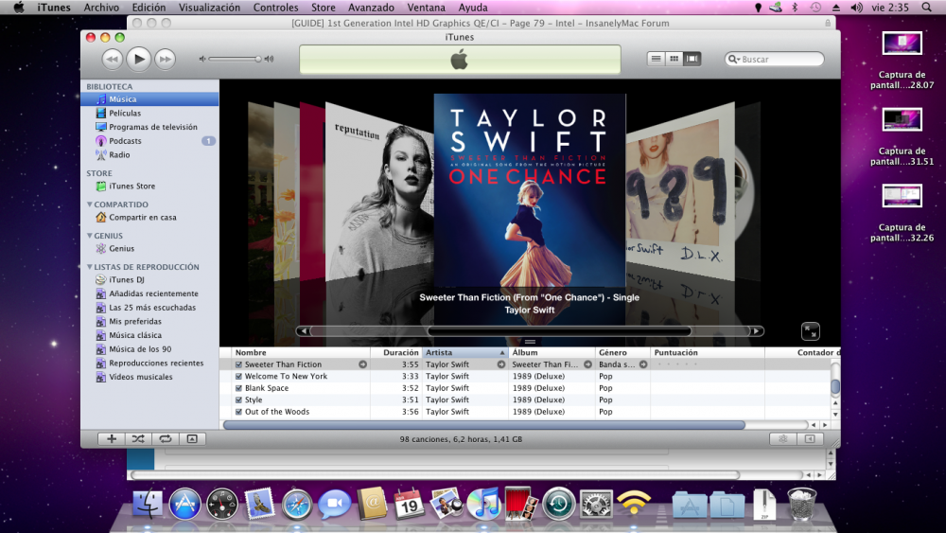The height and width of the screenshot is (533, 946).
Task: Select Genius in the sidebar
Action: (x=149, y=249)
